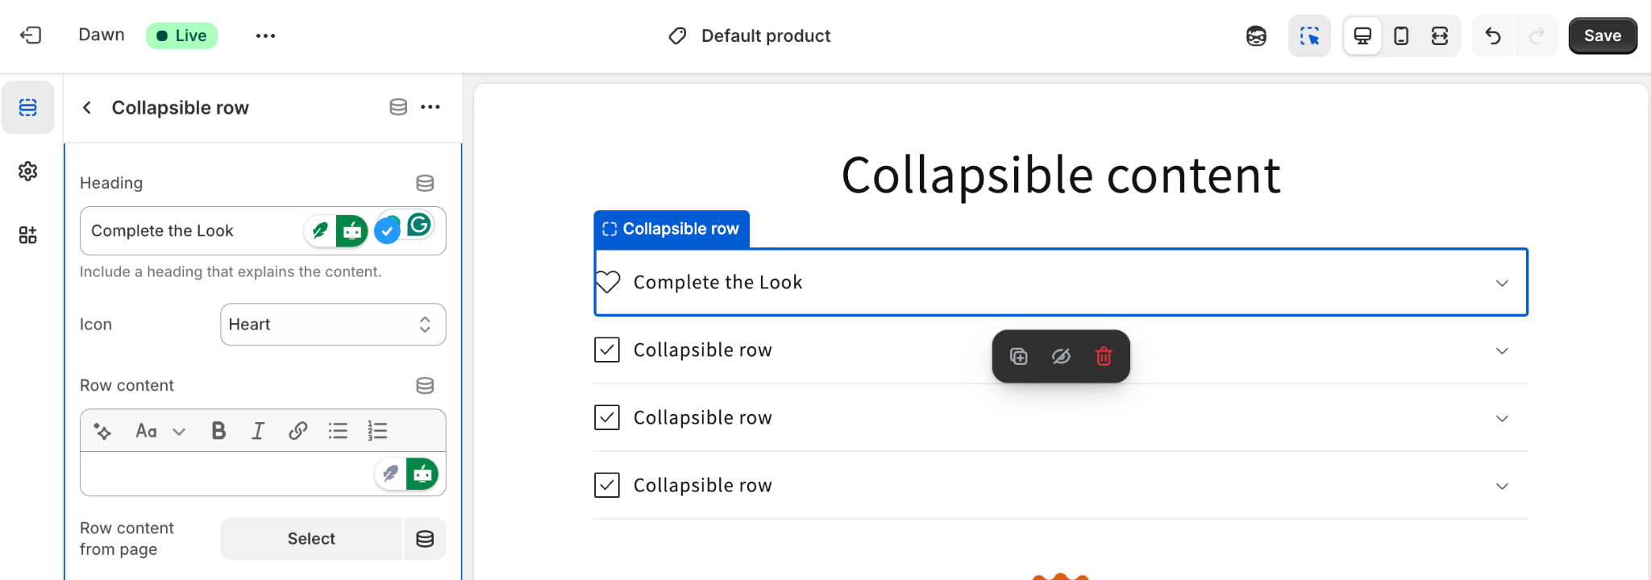Hide the block with the eye icon
The width and height of the screenshot is (1651, 580).
[x=1061, y=356]
